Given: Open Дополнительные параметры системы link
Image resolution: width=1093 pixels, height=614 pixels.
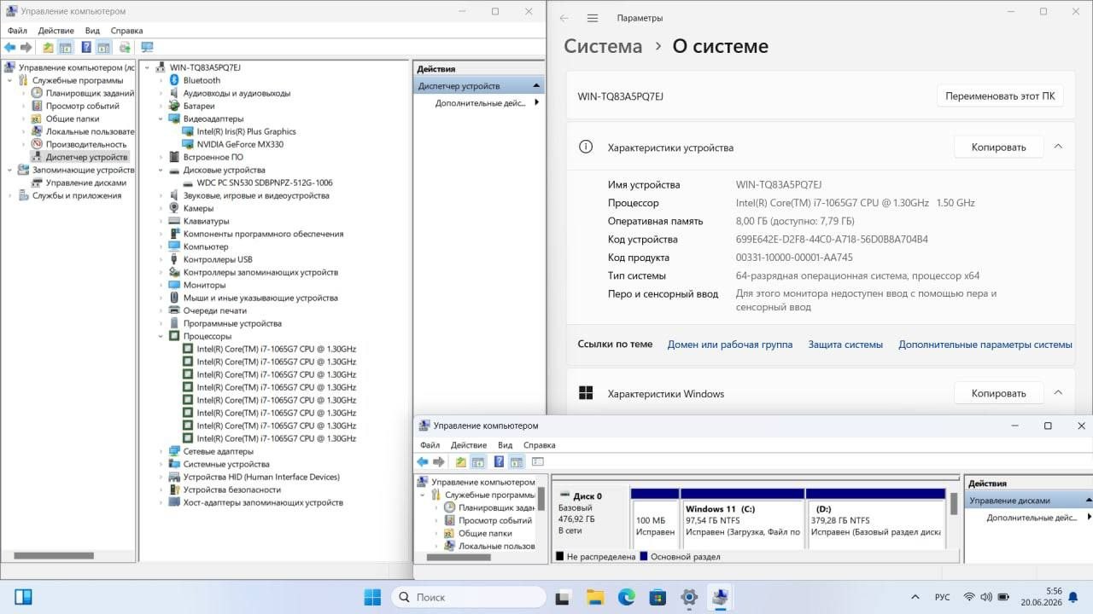Looking at the screenshot, I should click(x=985, y=345).
